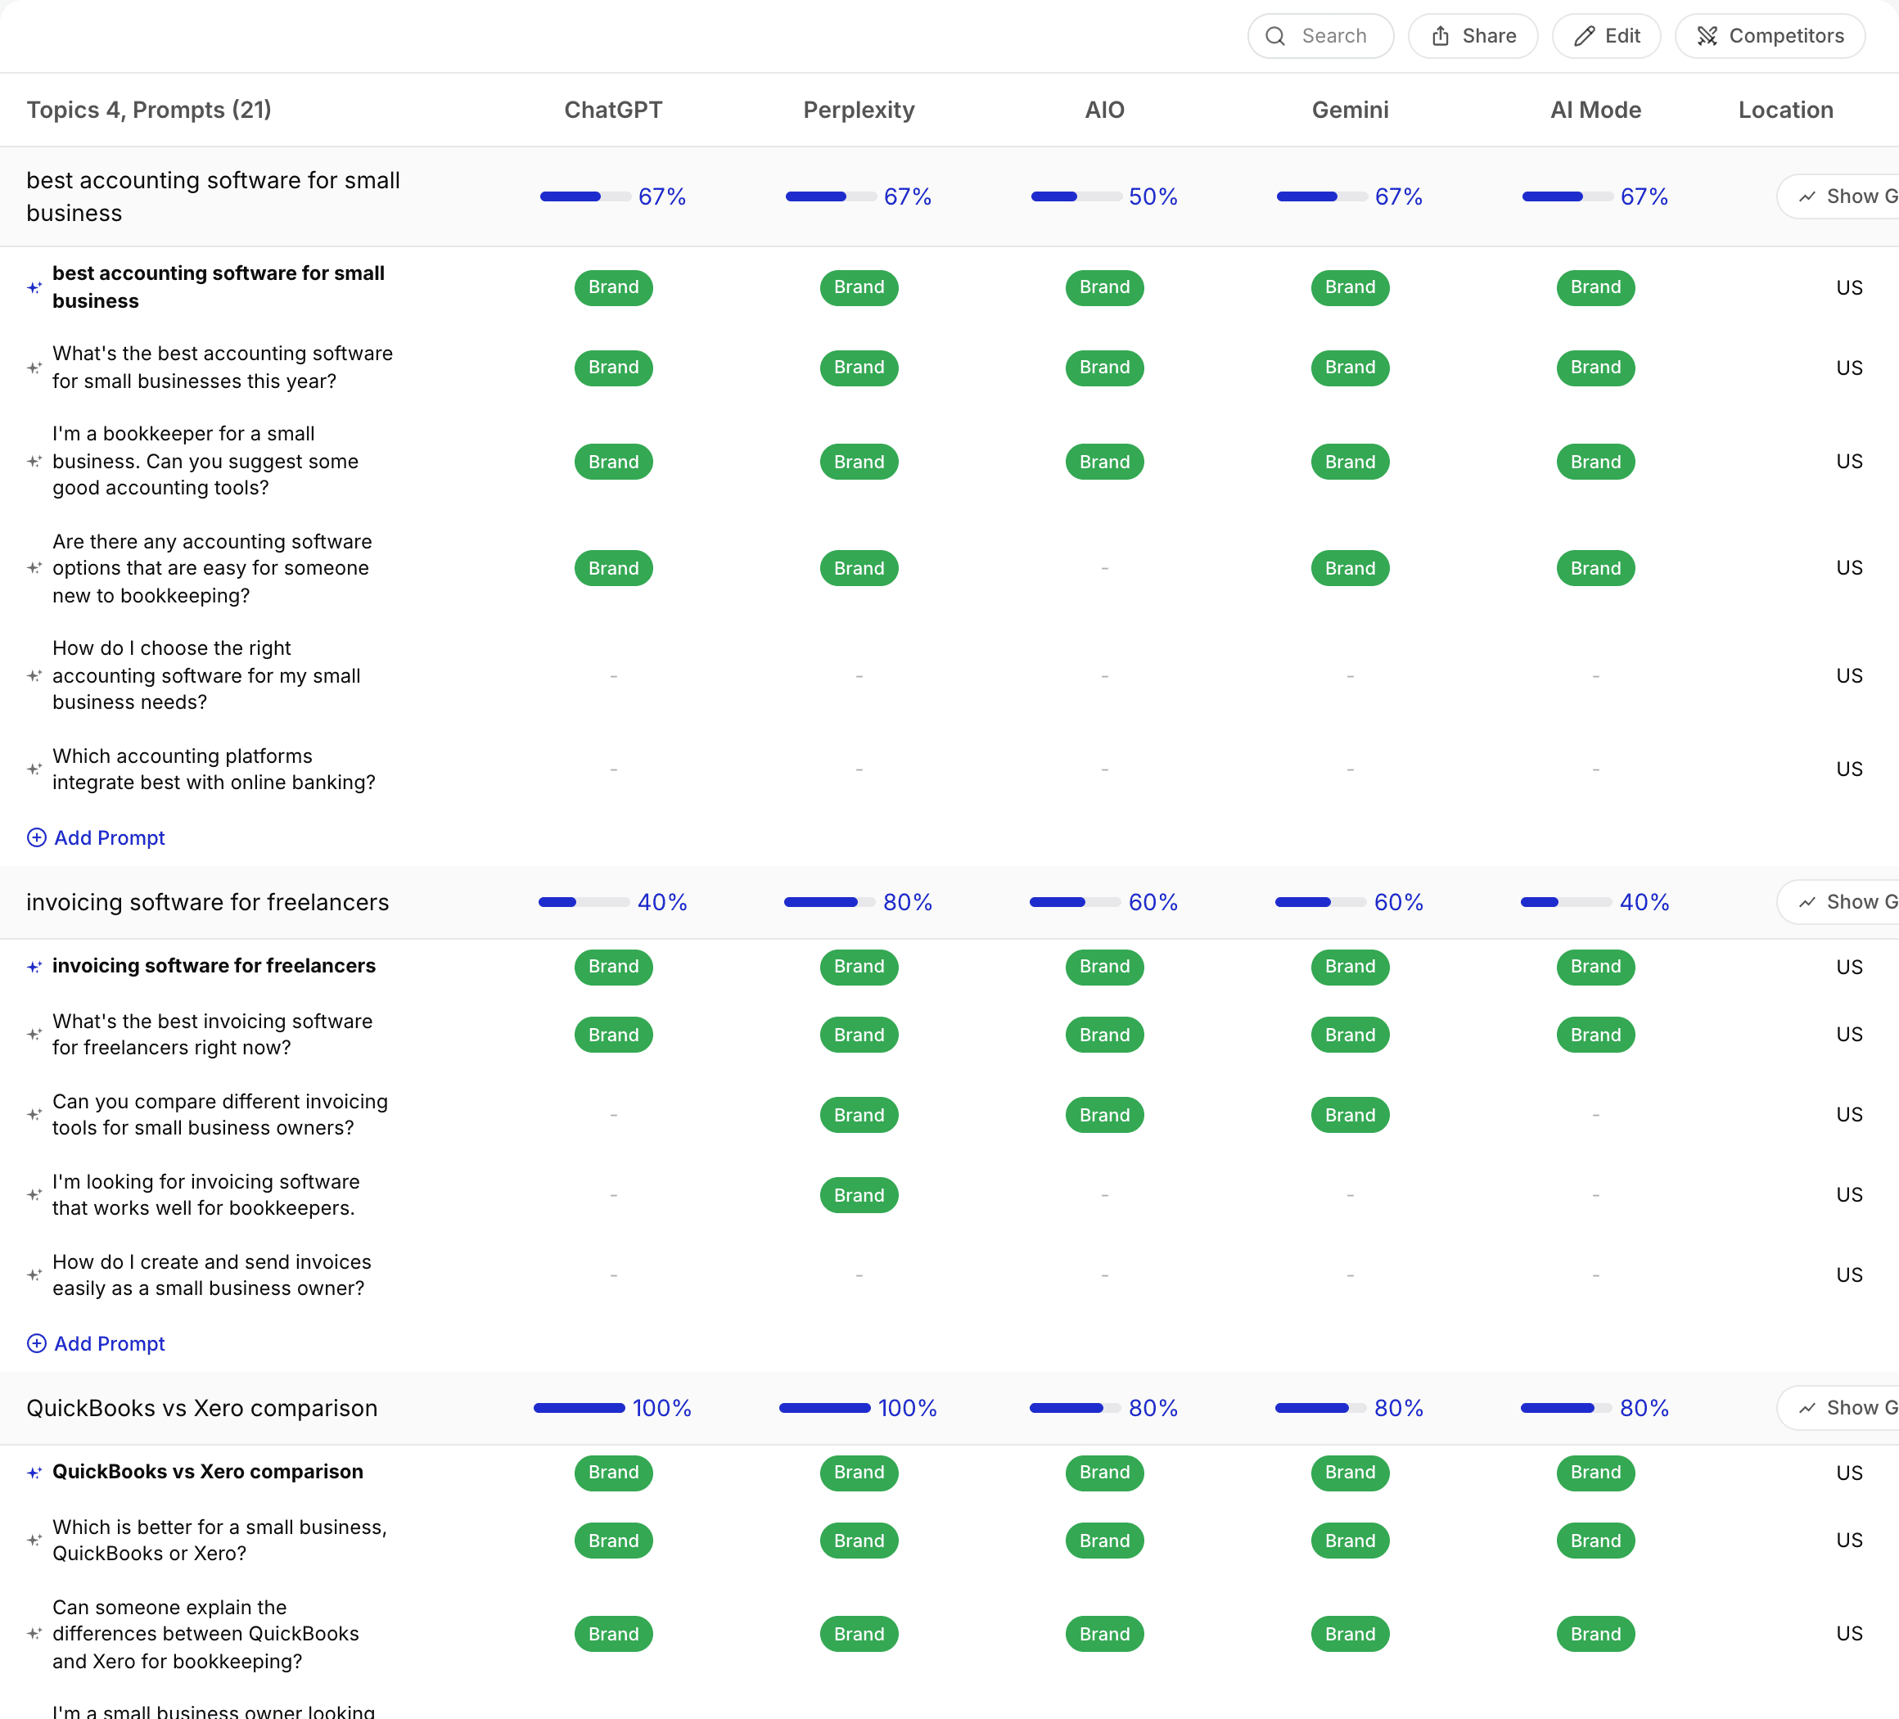
Task: Click the Gemini column header
Action: pos(1350,111)
